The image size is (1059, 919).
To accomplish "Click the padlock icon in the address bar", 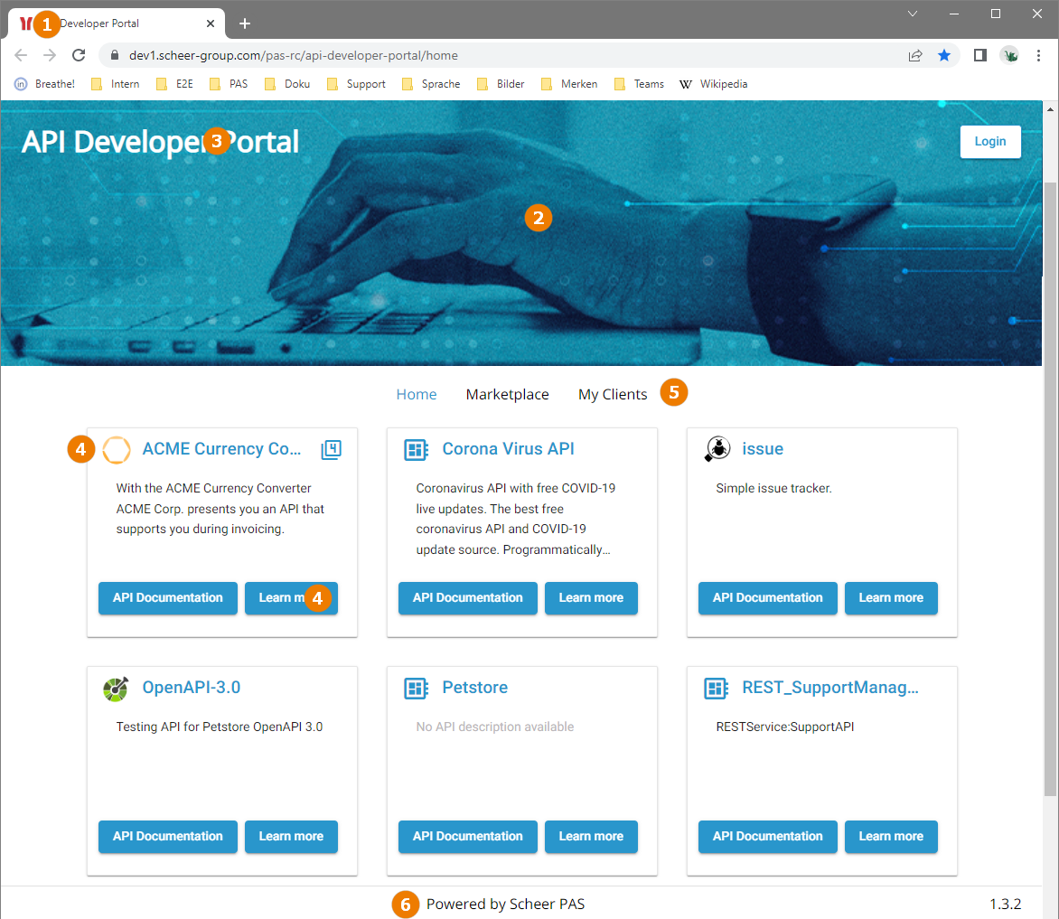I will tap(114, 55).
